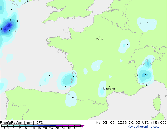Click the 'Precipitation [mm] GFS' title text

[x=21, y=123]
